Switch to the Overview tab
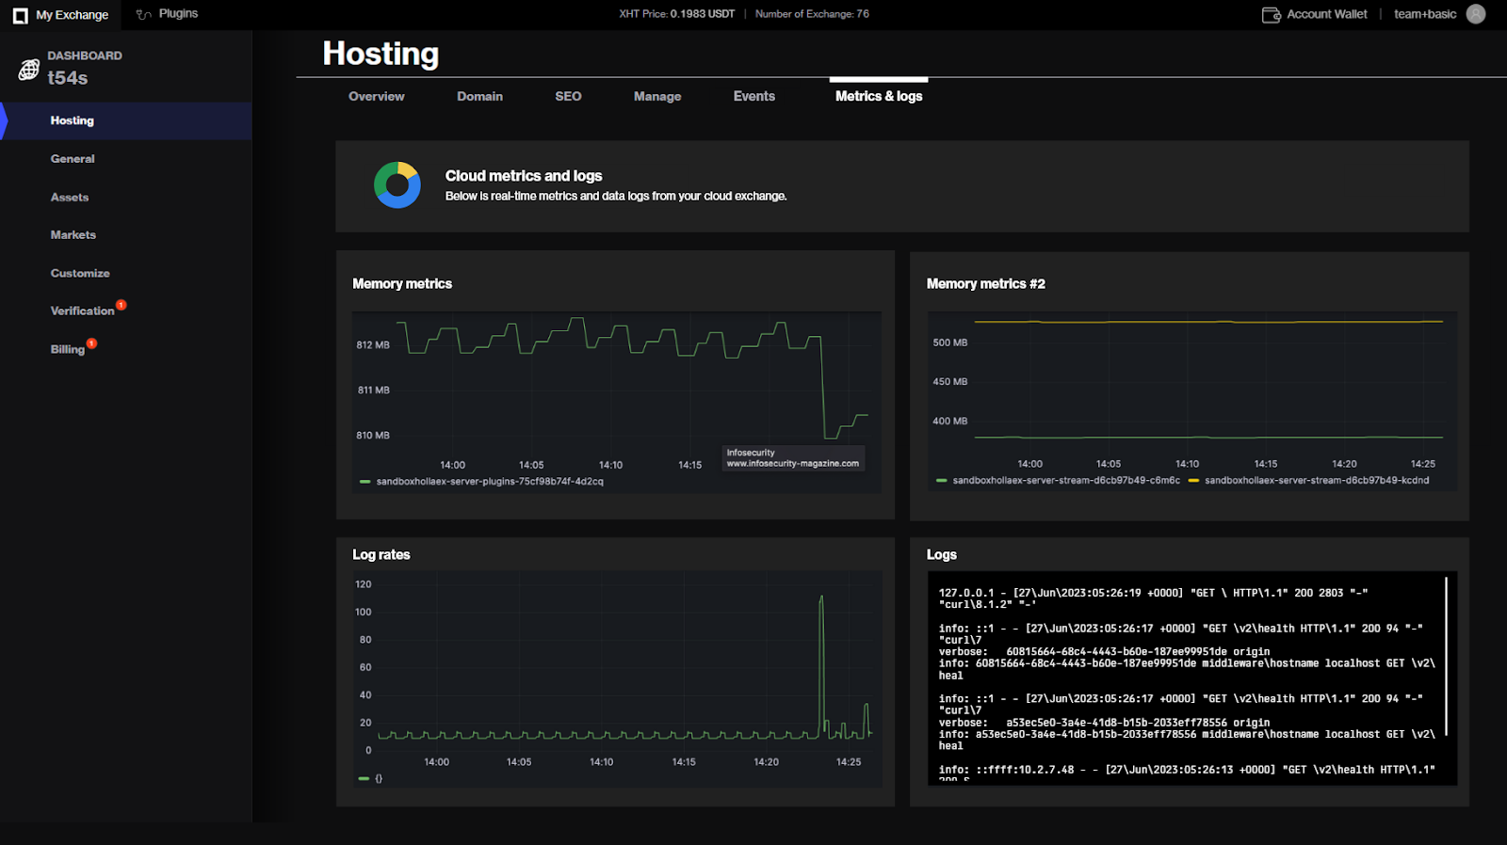 click(x=376, y=96)
